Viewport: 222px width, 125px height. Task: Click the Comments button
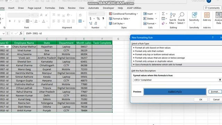pos(212,8)
